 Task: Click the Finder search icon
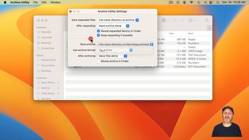[207, 20]
